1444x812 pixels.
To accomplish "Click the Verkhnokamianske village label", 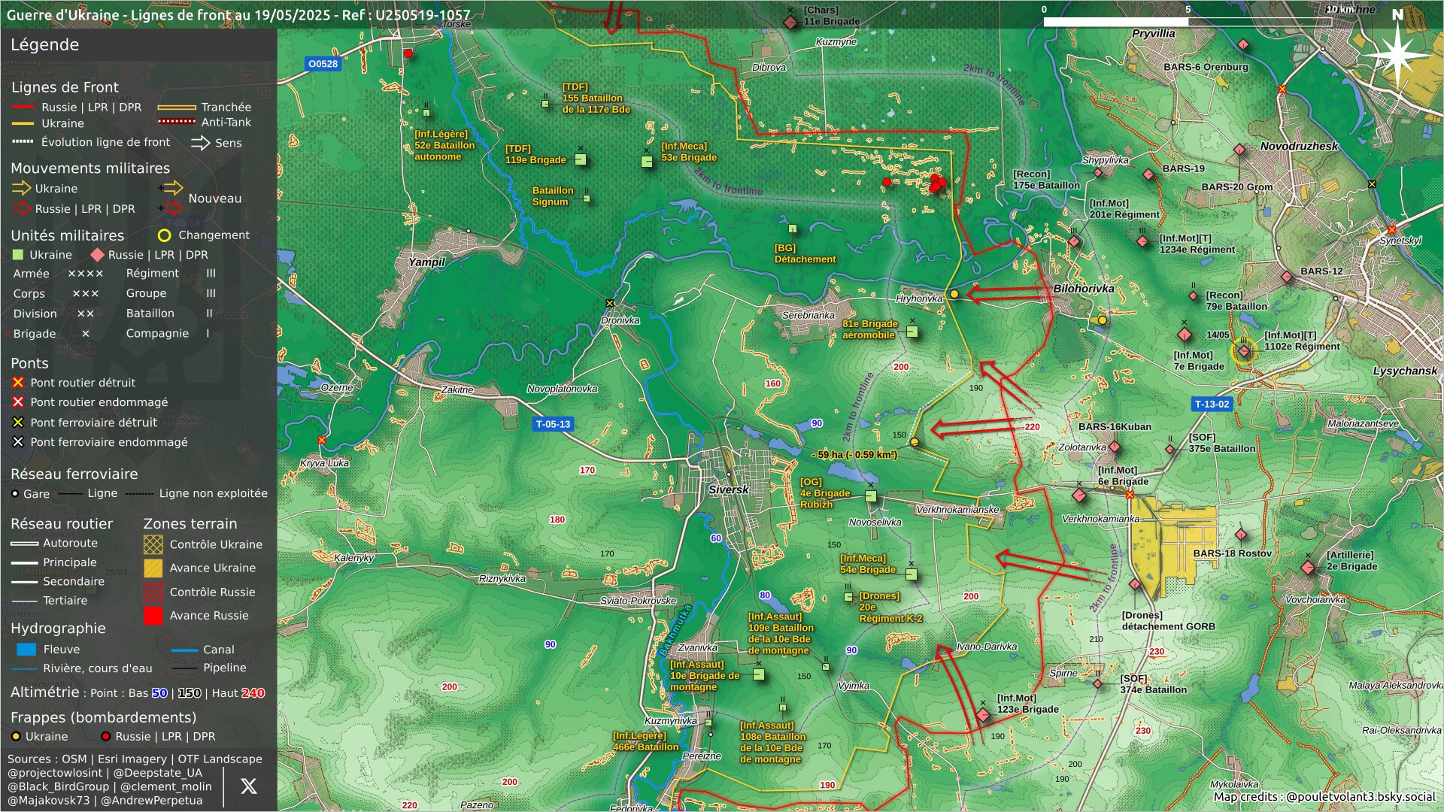I will pyautogui.click(x=957, y=510).
